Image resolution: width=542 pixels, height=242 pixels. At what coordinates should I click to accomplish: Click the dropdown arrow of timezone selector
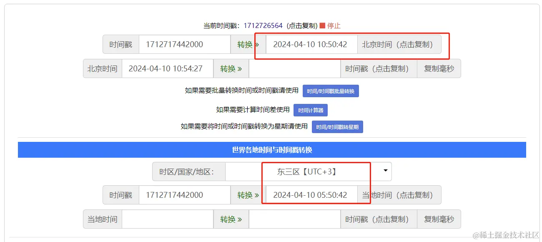385,171
